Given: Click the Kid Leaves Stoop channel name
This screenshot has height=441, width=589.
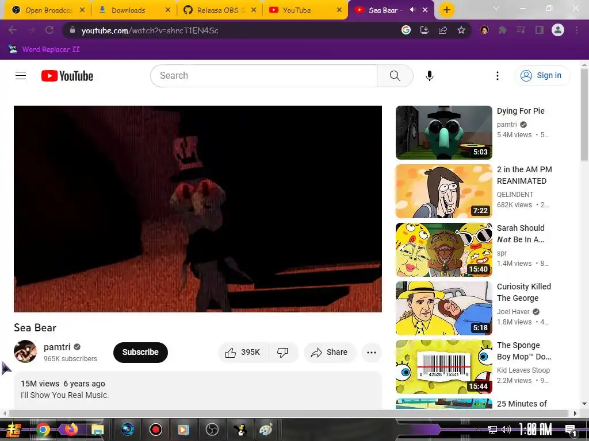Looking at the screenshot, I should click(x=523, y=370).
